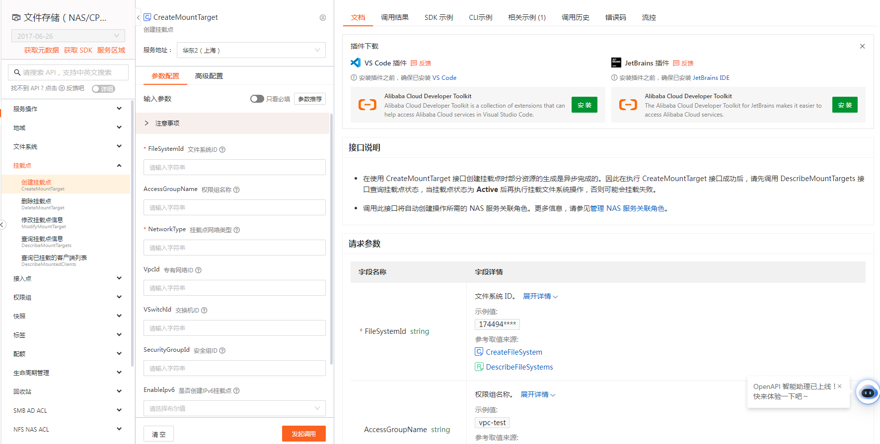Click into FileSystemId input field
The height and width of the screenshot is (444, 880).
[x=234, y=167]
